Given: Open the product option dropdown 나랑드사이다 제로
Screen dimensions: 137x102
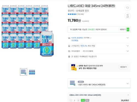Looking at the screenshot, I should pos(99,83).
